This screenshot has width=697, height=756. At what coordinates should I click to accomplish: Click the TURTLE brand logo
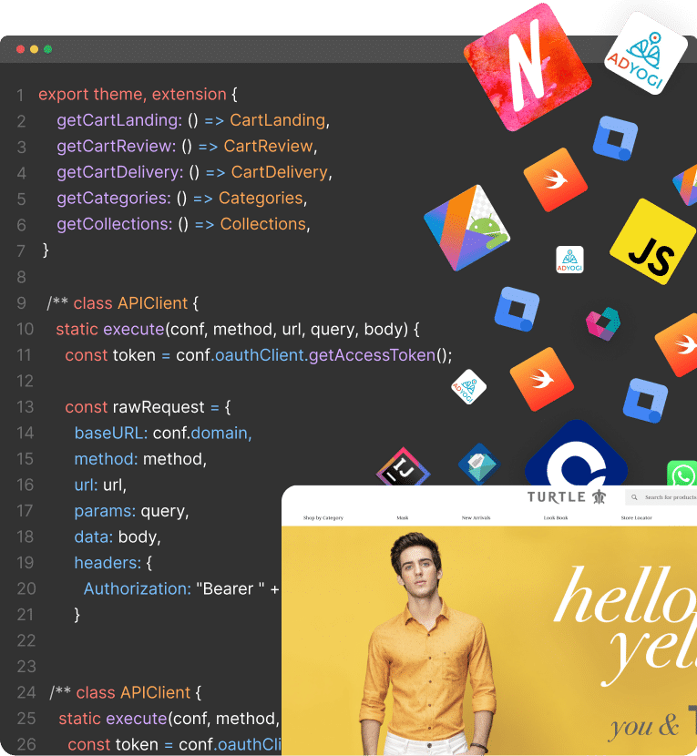(x=567, y=497)
